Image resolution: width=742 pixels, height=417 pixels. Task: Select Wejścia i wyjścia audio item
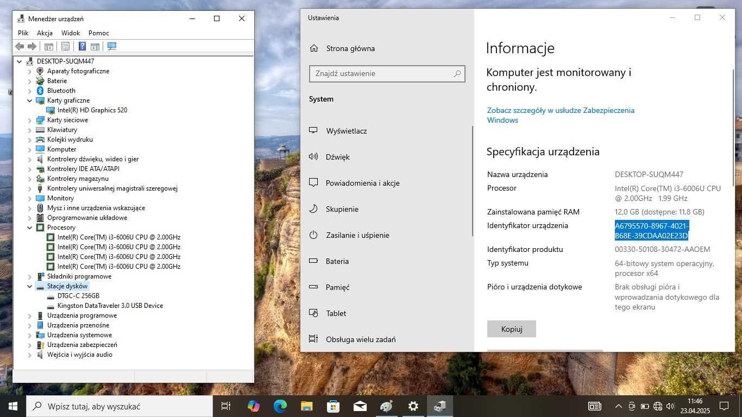[x=79, y=355]
